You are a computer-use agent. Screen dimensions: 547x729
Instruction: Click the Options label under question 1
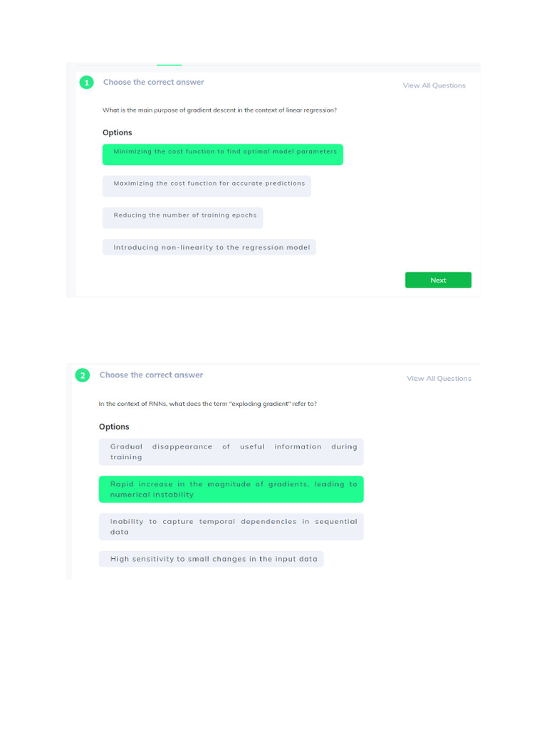pyautogui.click(x=117, y=132)
